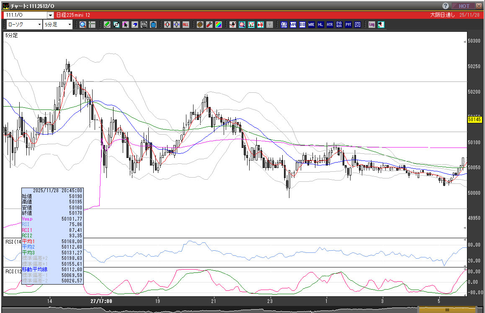Select the arrow pointer tool icon
This screenshot has width=485, height=313.
[126, 25]
